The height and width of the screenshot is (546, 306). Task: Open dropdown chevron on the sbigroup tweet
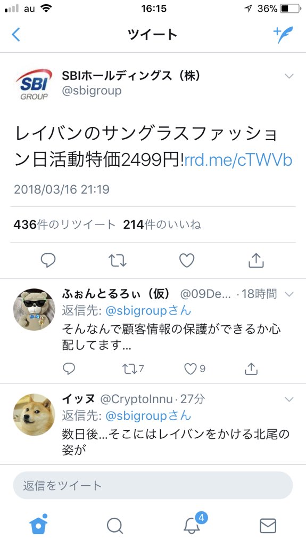tap(289, 76)
